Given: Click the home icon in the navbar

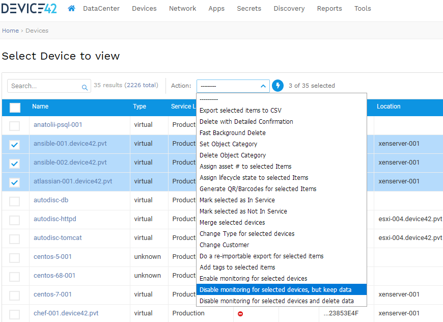Looking at the screenshot, I should 71,8.
